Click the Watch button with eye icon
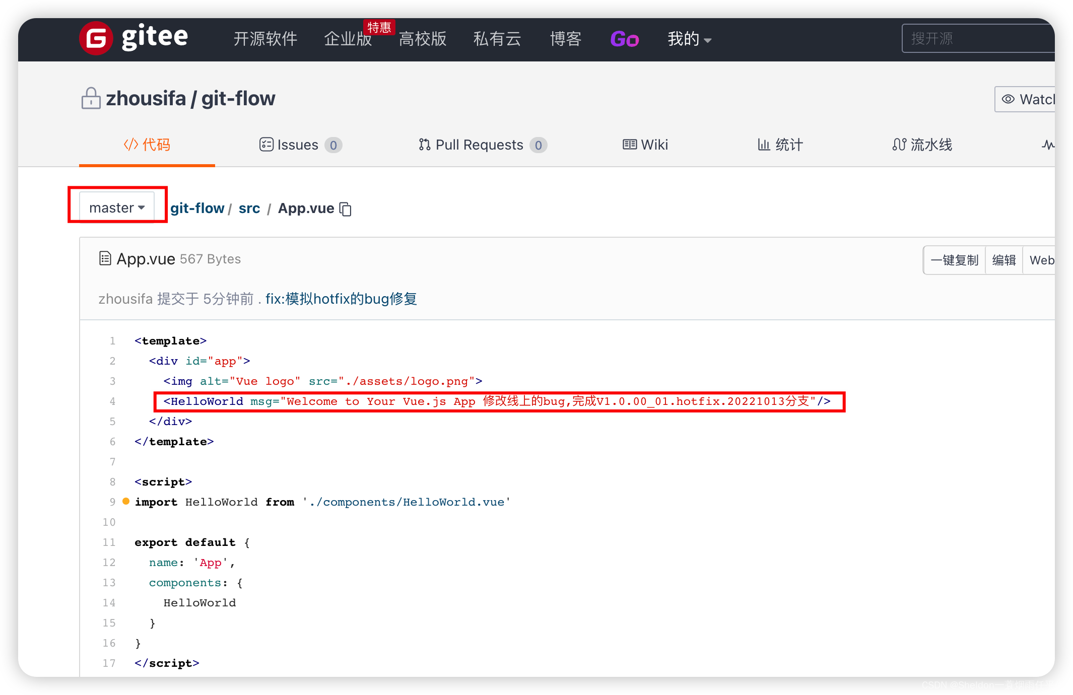 click(x=1025, y=99)
